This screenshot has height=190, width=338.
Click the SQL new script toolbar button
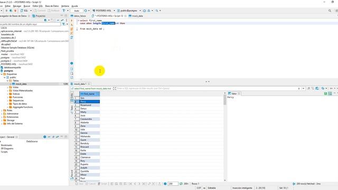pyautogui.click(x=24, y=11)
